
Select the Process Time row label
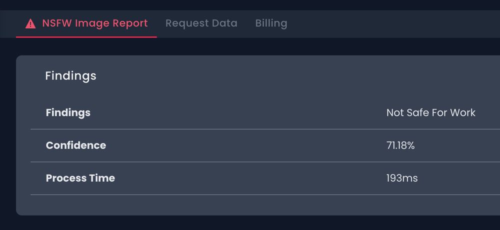(x=80, y=178)
